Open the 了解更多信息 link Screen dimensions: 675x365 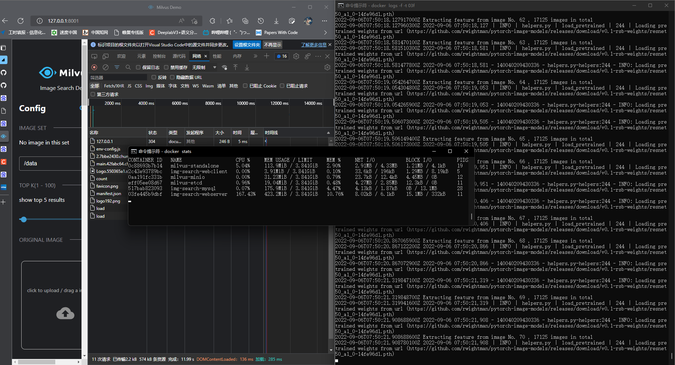tap(315, 45)
